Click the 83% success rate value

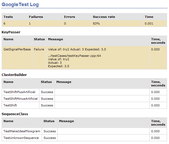96,23
